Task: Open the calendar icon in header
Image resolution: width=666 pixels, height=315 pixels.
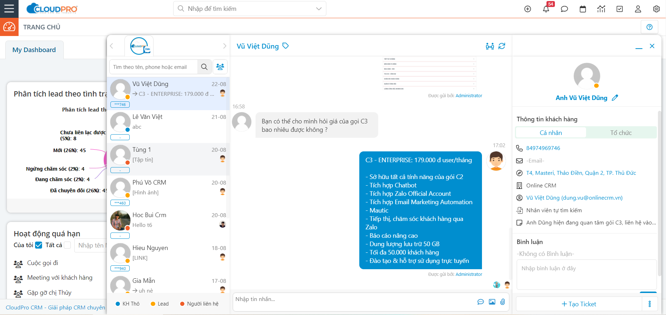Action: point(583,9)
